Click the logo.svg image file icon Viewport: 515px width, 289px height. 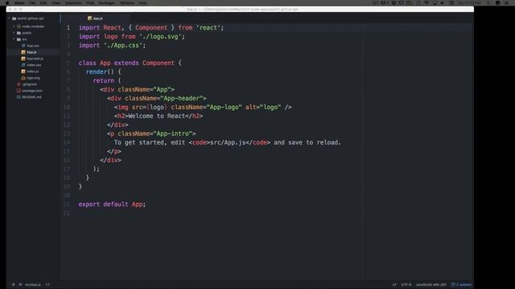[x=23, y=78]
